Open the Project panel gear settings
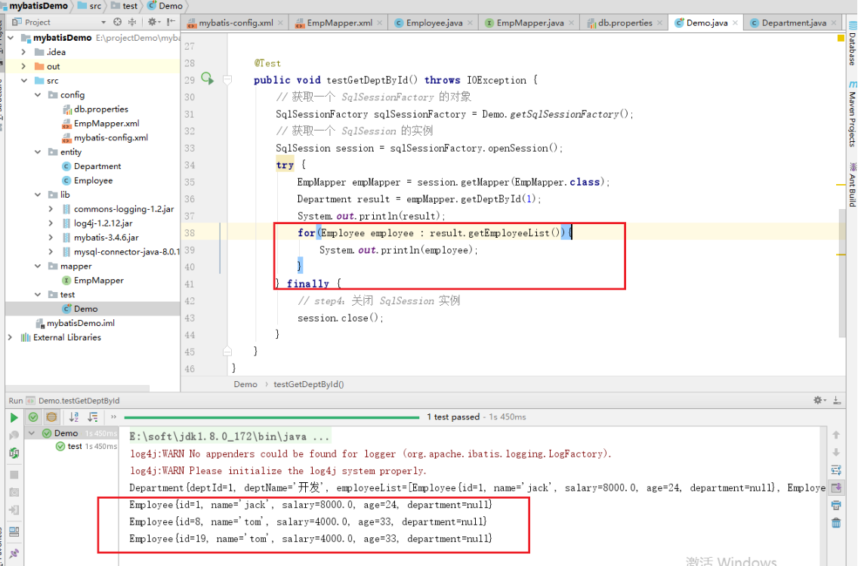The image size is (858, 566). point(153,22)
